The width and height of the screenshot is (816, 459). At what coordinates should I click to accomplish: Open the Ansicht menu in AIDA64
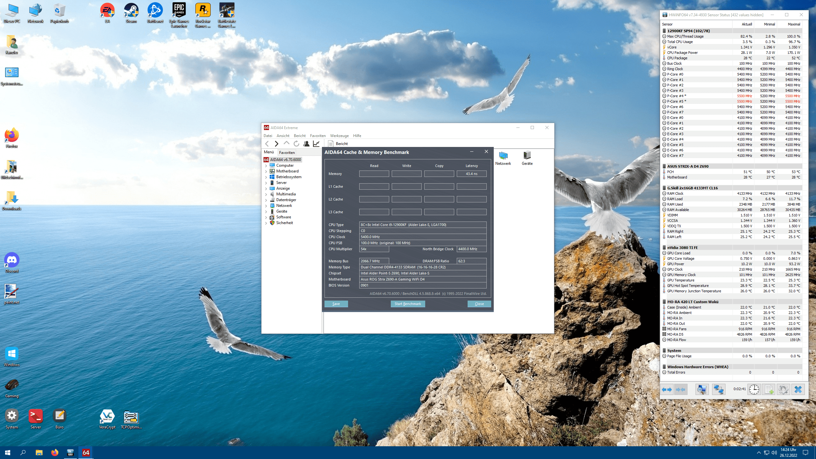point(283,136)
